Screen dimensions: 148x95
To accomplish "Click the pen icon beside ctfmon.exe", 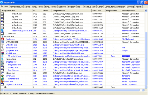I will 2,73.
